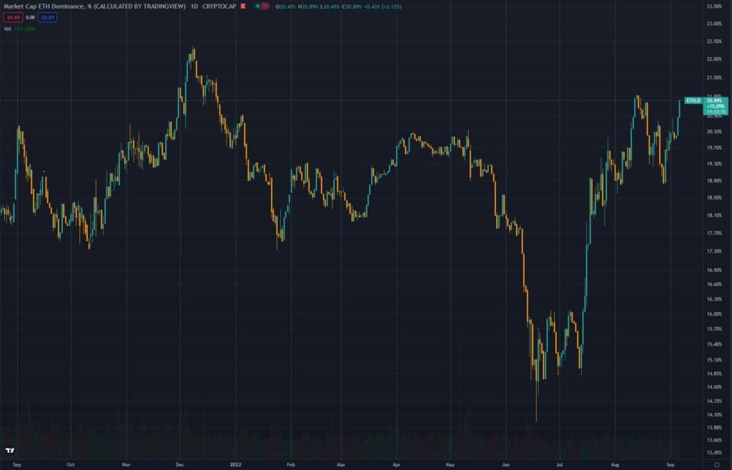
Task: Click the Mar label on time axis
Action: click(x=341, y=465)
